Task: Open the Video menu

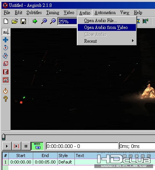Action: (x=69, y=13)
